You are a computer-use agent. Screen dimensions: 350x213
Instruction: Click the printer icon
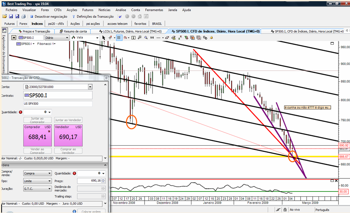point(23,16)
